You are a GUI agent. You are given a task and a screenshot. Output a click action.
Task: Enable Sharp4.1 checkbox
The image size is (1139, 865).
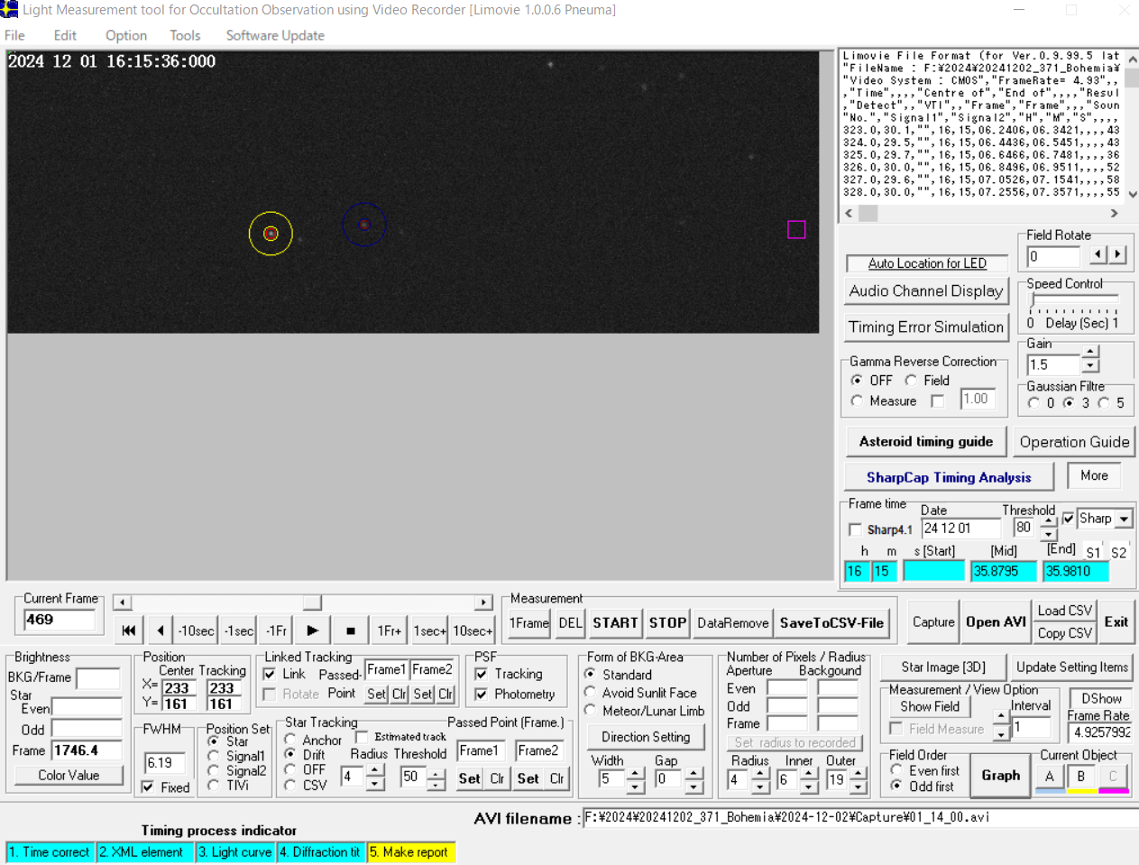856,529
